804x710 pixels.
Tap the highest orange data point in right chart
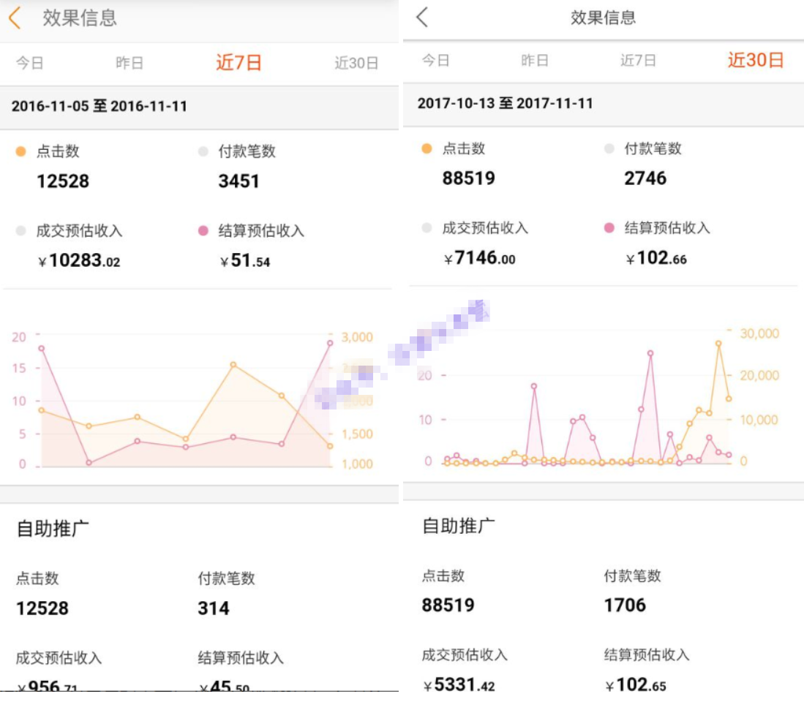coord(718,344)
